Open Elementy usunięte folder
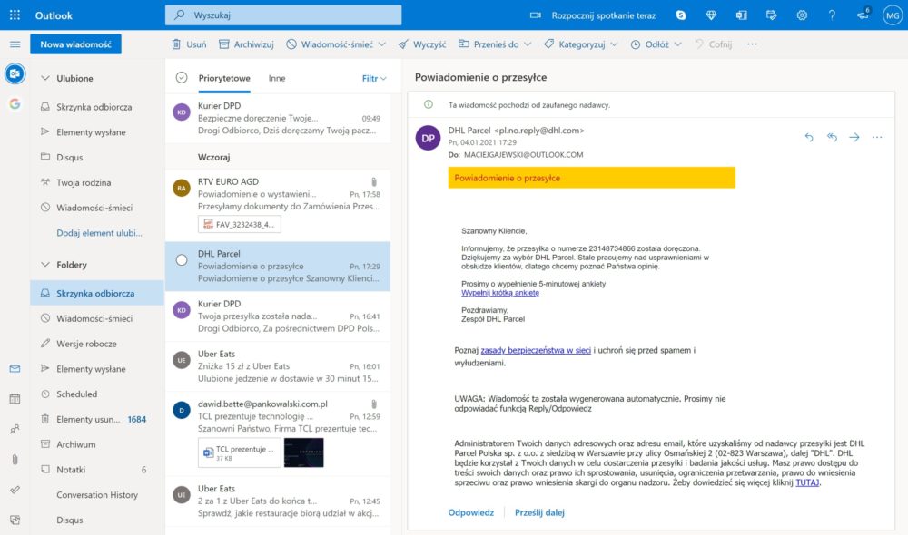The height and width of the screenshot is (535, 908). point(97,419)
